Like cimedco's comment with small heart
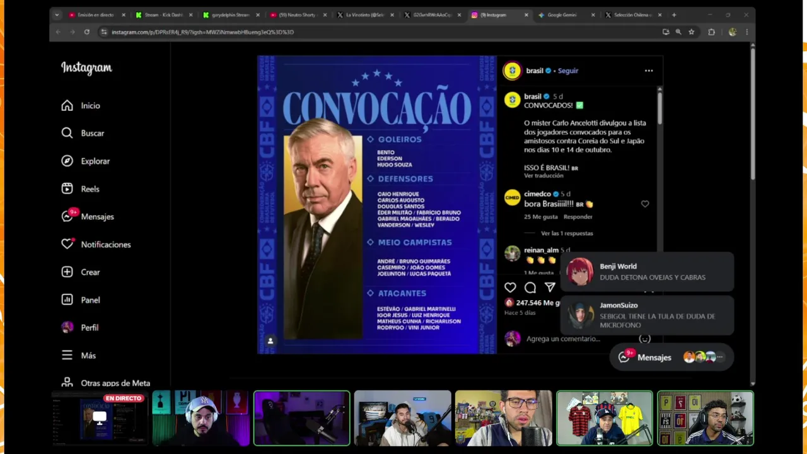The image size is (807, 454). pyautogui.click(x=645, y=204)
